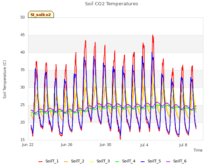Click the 50 y-axis tick label
This screenshot has width=224, height=168.
click(22, 17)
